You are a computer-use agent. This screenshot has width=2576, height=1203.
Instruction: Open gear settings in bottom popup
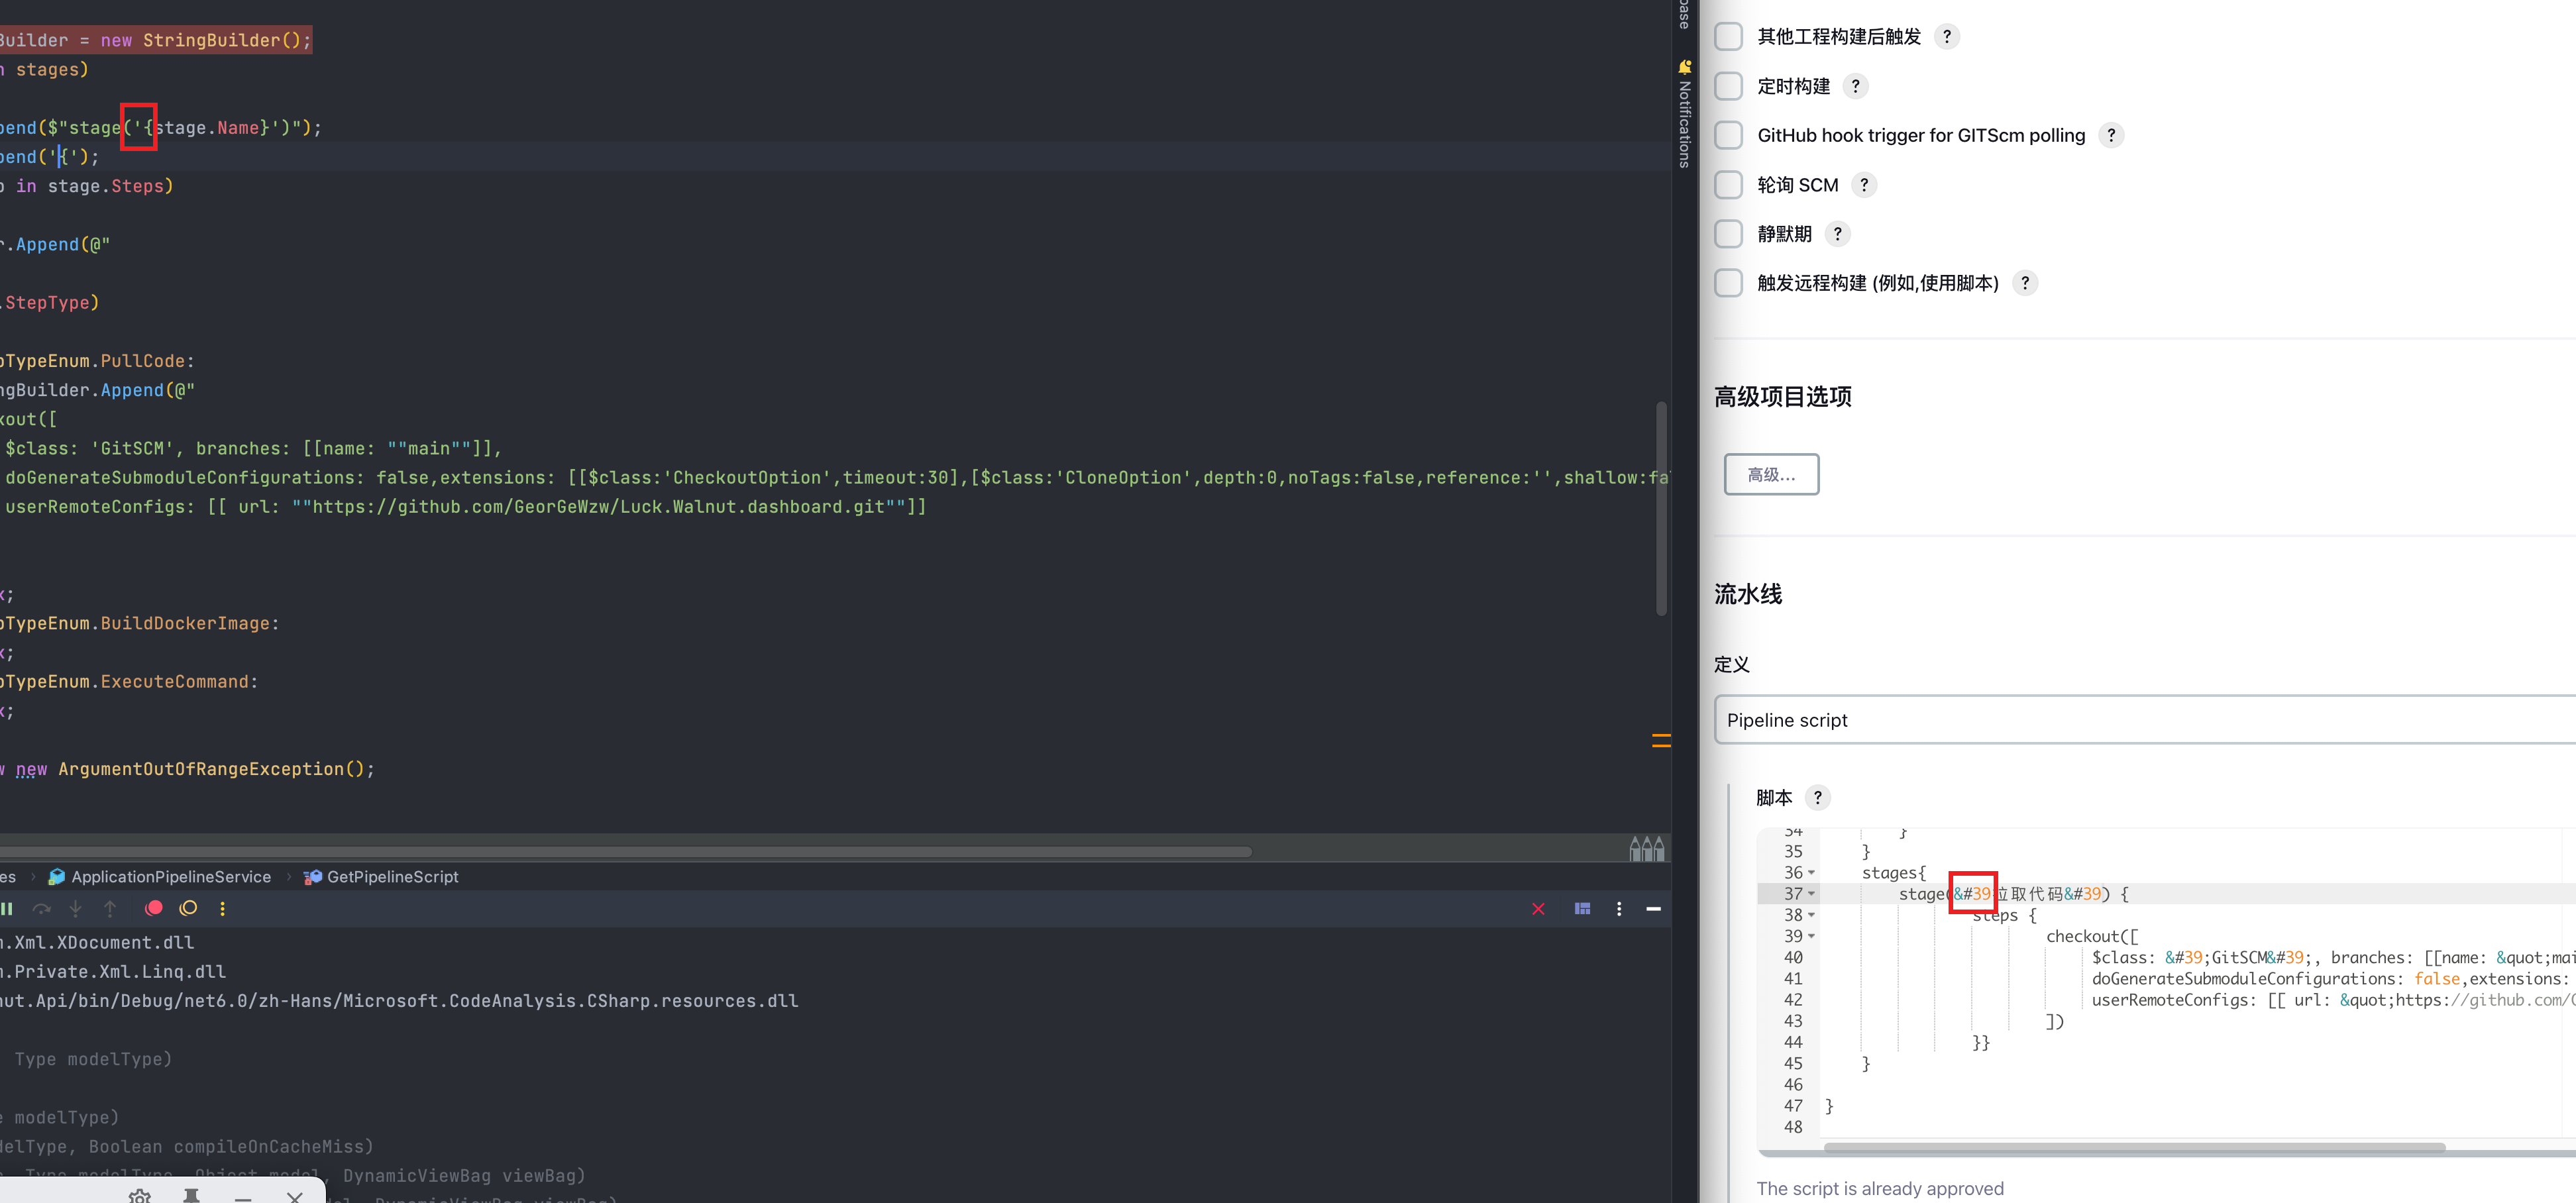(140, 1196)
